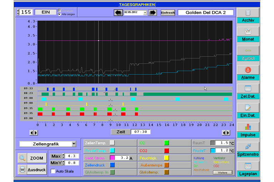Open Ein.Dat. input data editor
The height and width of the screenshot is (182, 274).
(x=248, y=108)
